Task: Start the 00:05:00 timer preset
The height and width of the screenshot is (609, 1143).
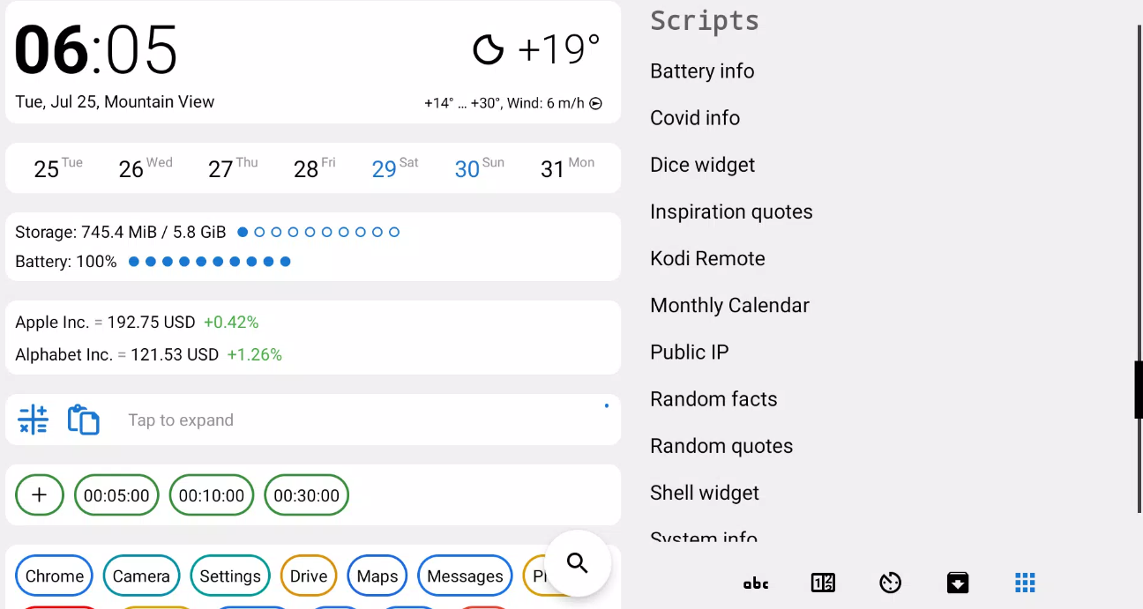Action: (x=116, y=494)
